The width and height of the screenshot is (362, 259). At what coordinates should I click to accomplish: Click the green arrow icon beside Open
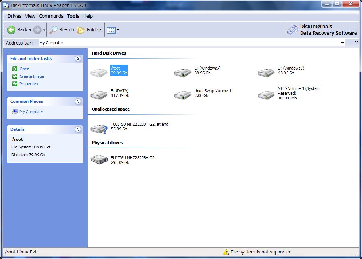[15, 69]
